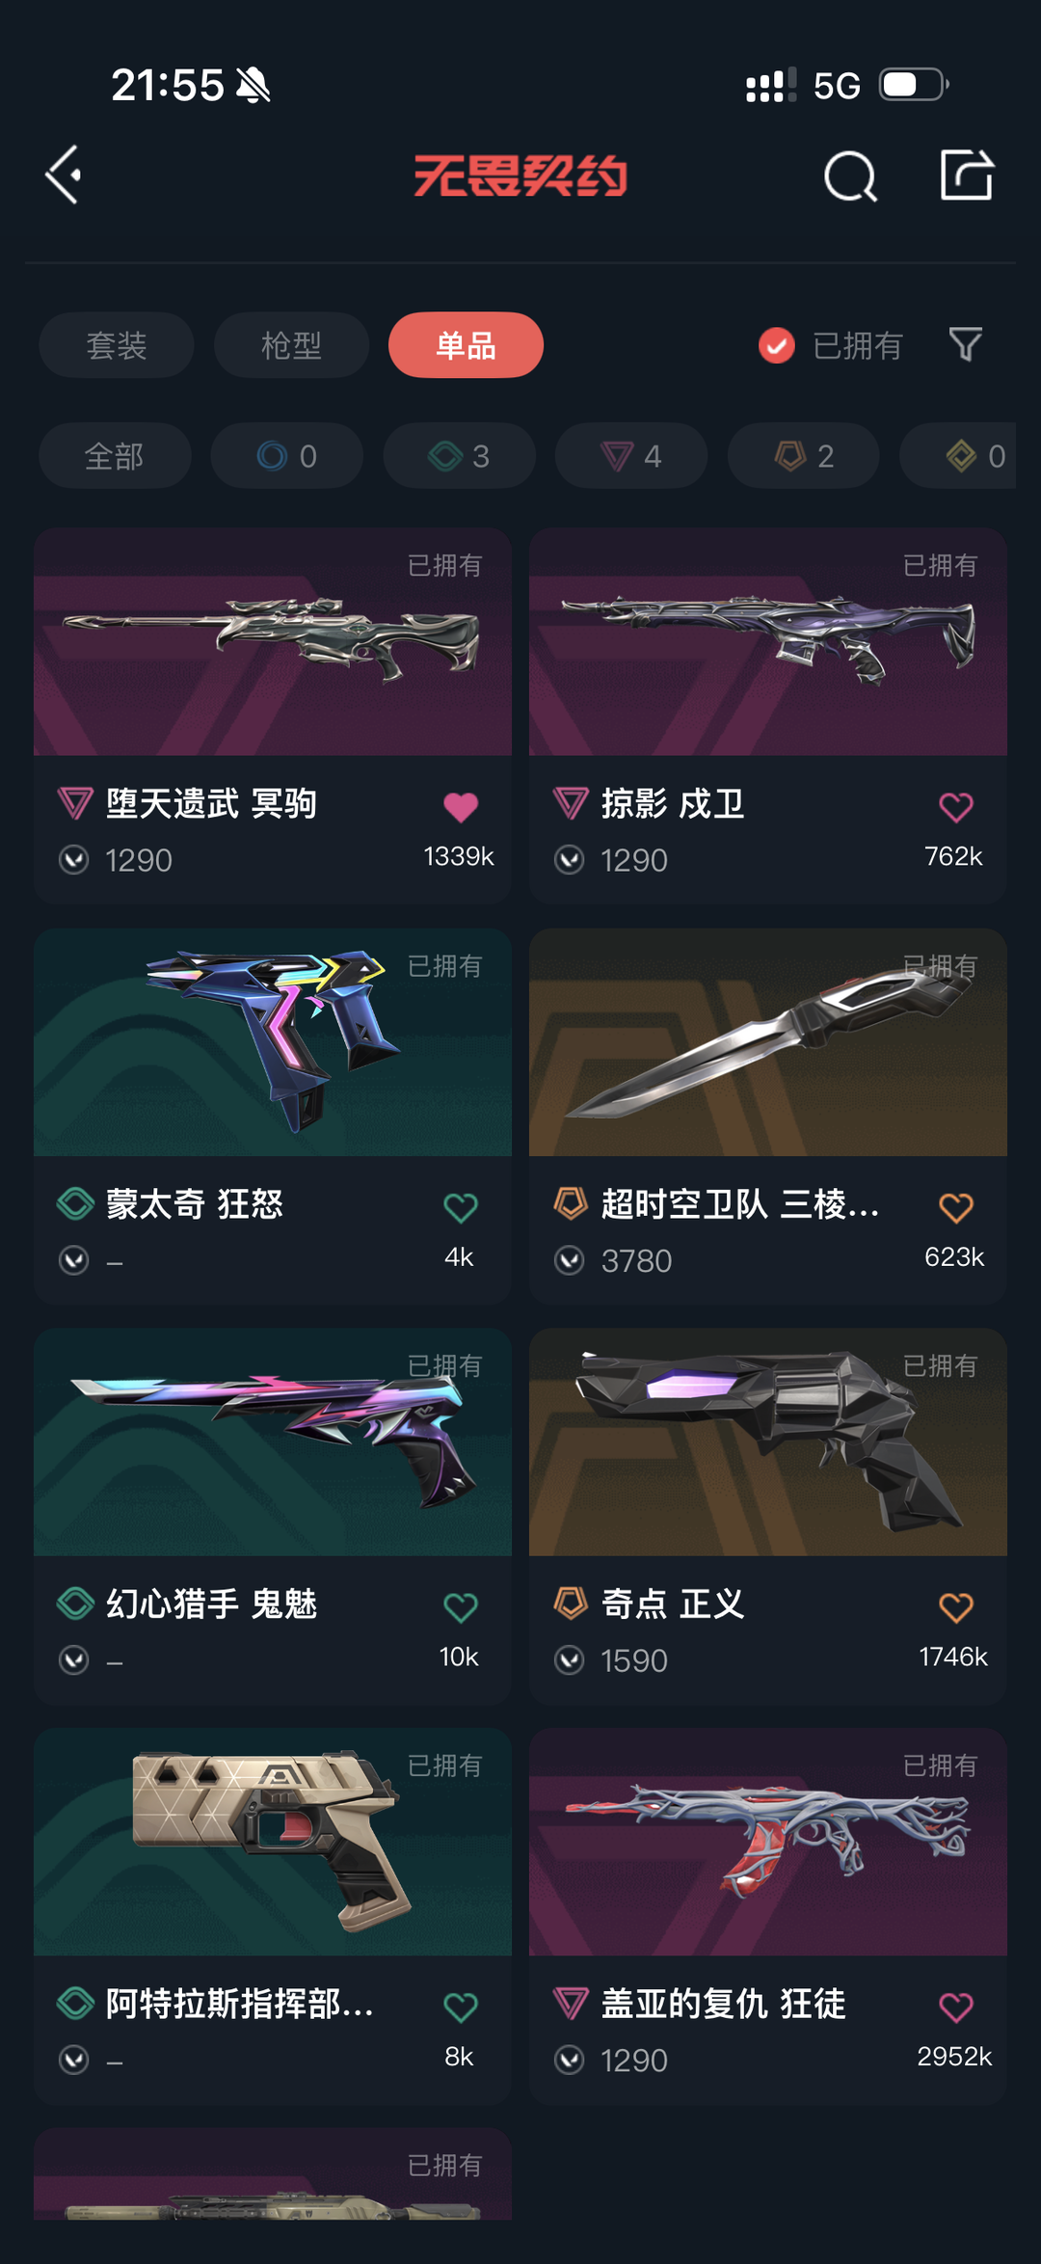The height and width of the screenshot is (2264, 1041).
Task: Filter by orange tier showing 2
Action: pos(804,455)
